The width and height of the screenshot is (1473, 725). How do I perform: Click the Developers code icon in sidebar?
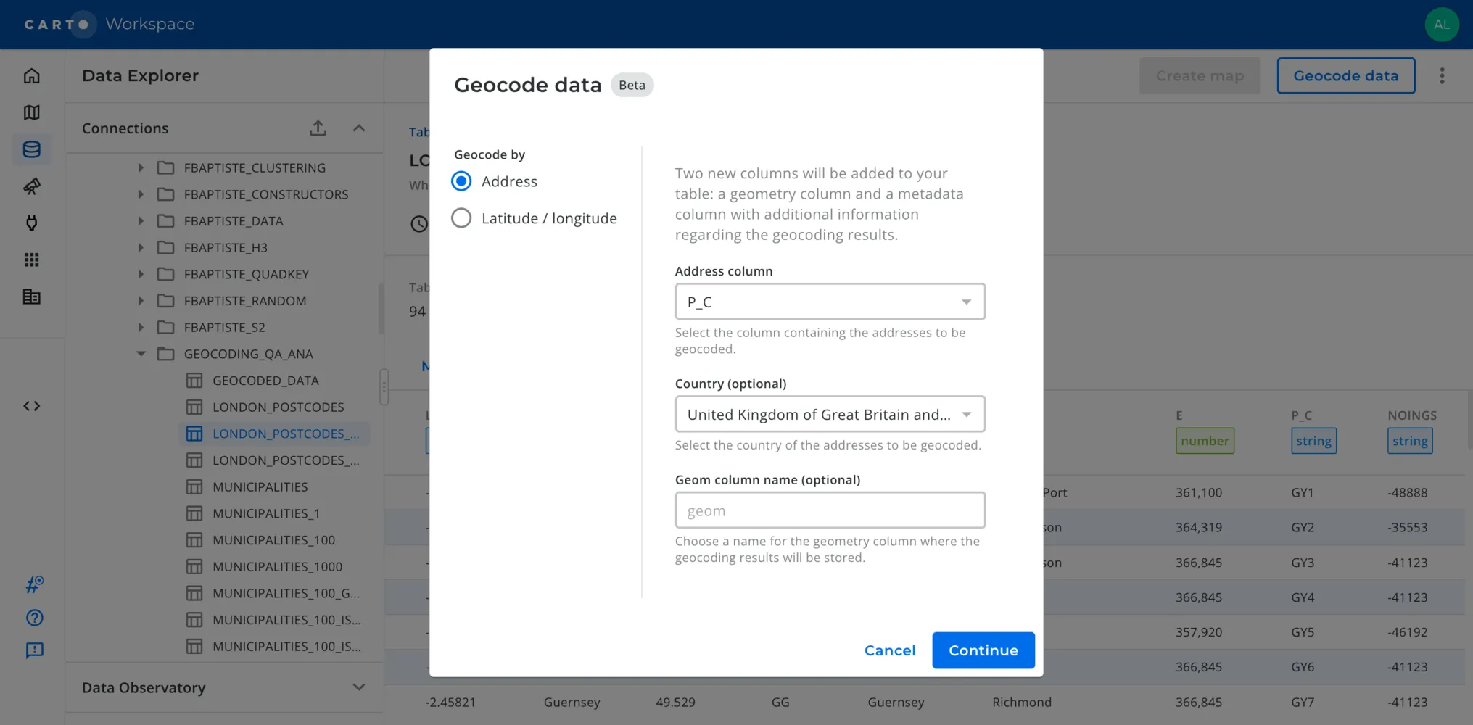click(x=32, y=406)
